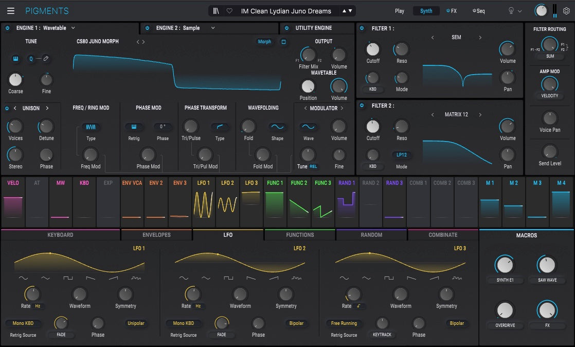Select LFO 1 square waveform shape icon

coord(68,278)
